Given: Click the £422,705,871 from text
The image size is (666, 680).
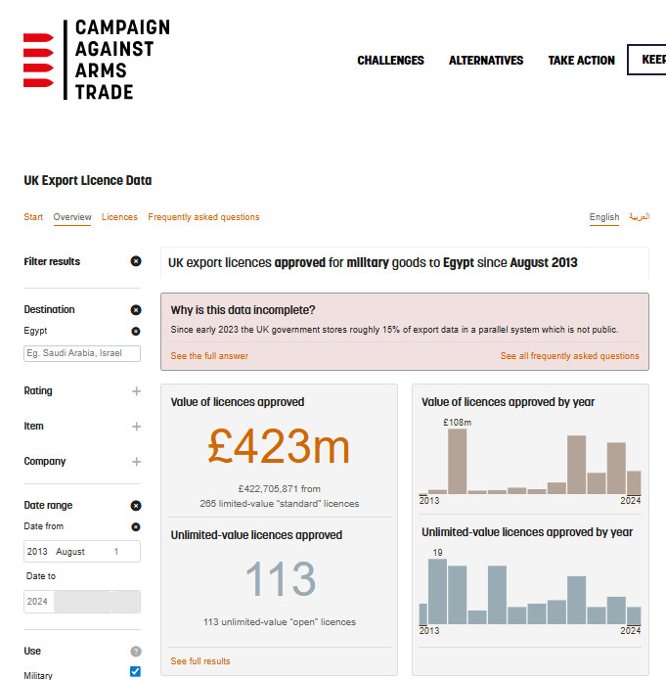Looking at the screenshot, I should (x=280, y=489).
